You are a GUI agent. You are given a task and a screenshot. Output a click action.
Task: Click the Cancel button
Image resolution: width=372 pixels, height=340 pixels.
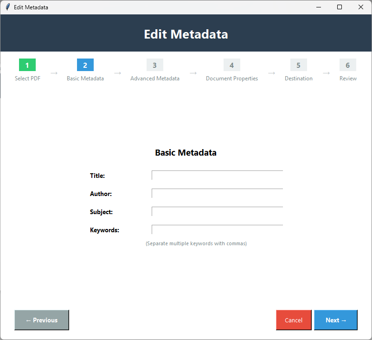(x=293, y=320)
